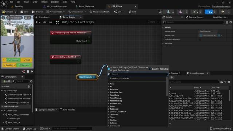
Task: Save the ABP_Echo asset
Action: point(24,12)
